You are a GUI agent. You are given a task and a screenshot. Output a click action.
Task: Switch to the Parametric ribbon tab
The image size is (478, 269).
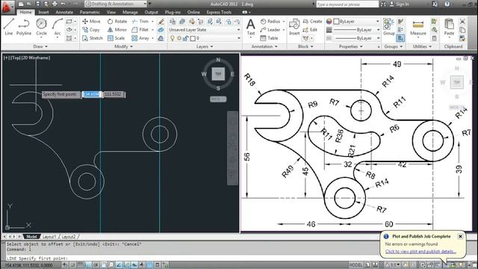click(x=90, y=12)
